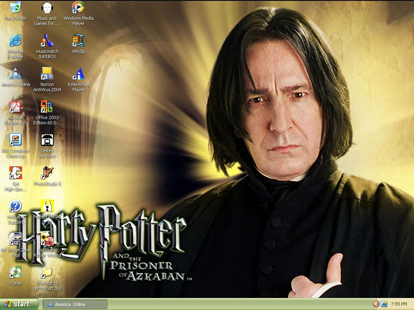Viewport: 414px width, 310px height.
Task: Click the blue system tray icon
Action: (x=384, y=304)
